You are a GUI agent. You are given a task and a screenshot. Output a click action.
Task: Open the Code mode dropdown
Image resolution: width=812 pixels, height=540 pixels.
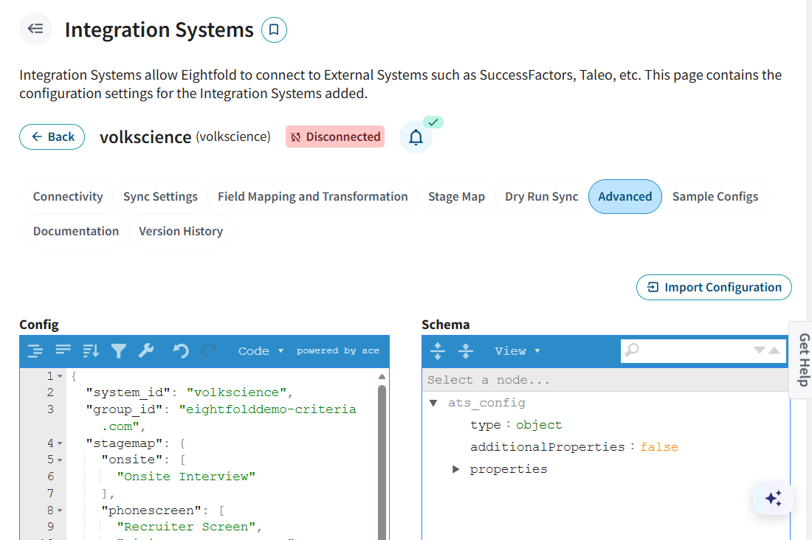tap(261, 351)
